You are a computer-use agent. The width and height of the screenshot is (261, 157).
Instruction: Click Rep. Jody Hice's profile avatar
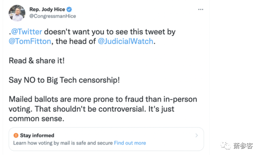[x=17, y=13]
